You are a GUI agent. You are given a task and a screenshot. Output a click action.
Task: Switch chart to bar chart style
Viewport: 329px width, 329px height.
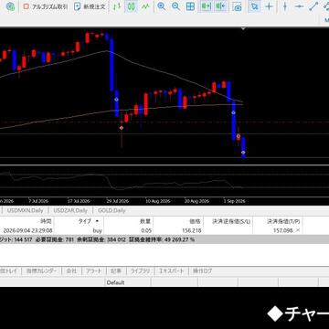pyautogui.click(x=117, y=6)
